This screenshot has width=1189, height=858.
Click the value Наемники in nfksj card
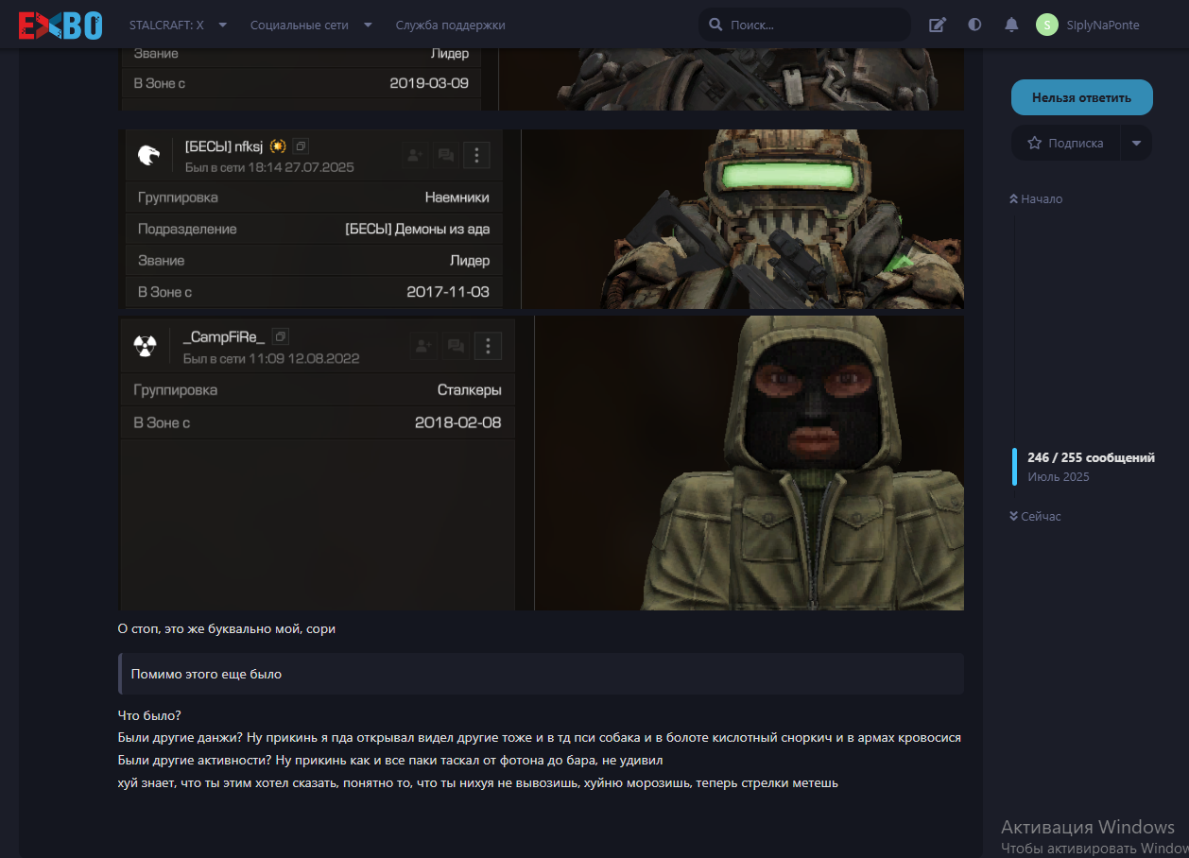[x=457, y=197]
